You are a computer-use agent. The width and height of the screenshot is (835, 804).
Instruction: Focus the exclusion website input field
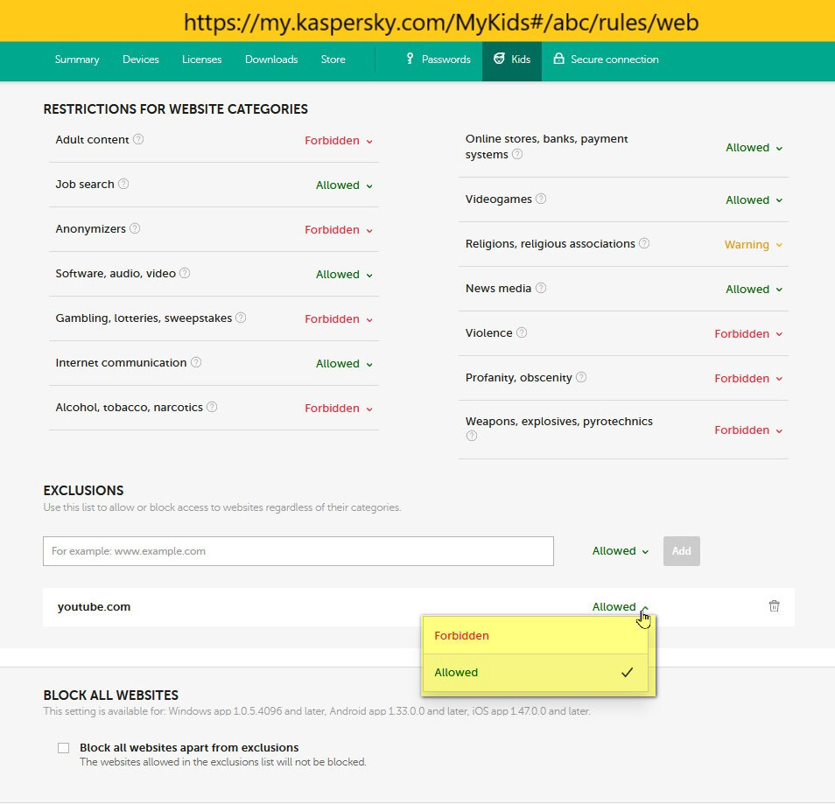click(298, 551)
